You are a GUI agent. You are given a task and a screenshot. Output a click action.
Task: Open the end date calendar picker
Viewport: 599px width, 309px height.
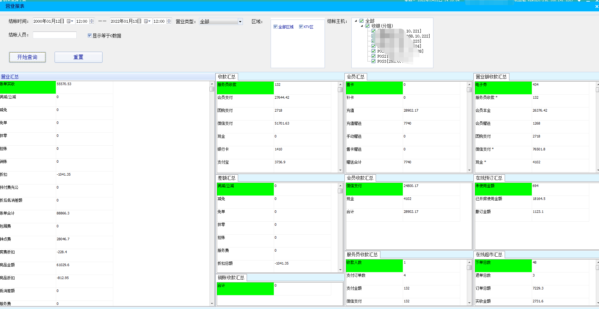tap(147, 21)
